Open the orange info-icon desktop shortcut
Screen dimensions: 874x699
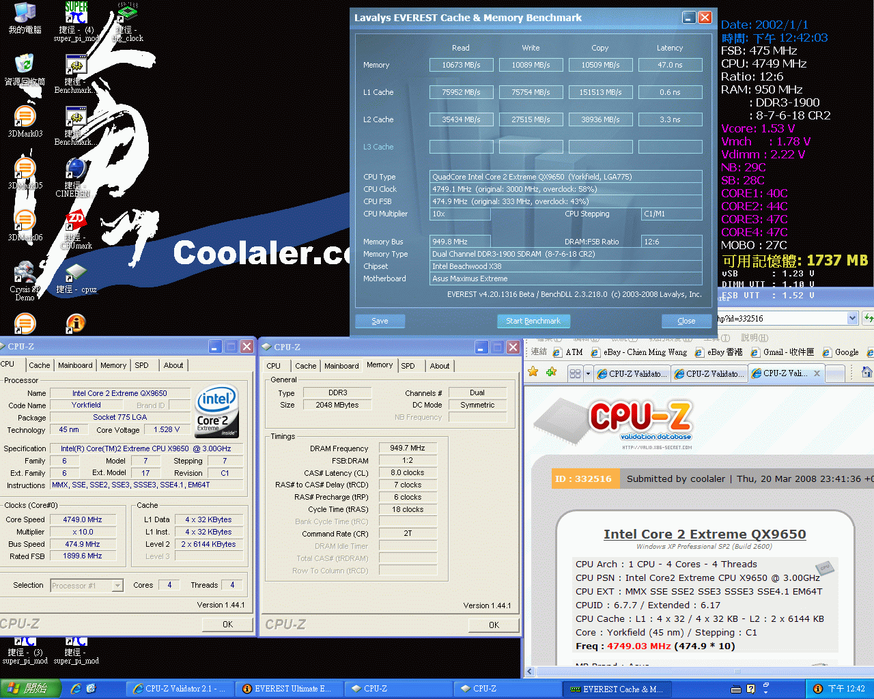(75, 323)
